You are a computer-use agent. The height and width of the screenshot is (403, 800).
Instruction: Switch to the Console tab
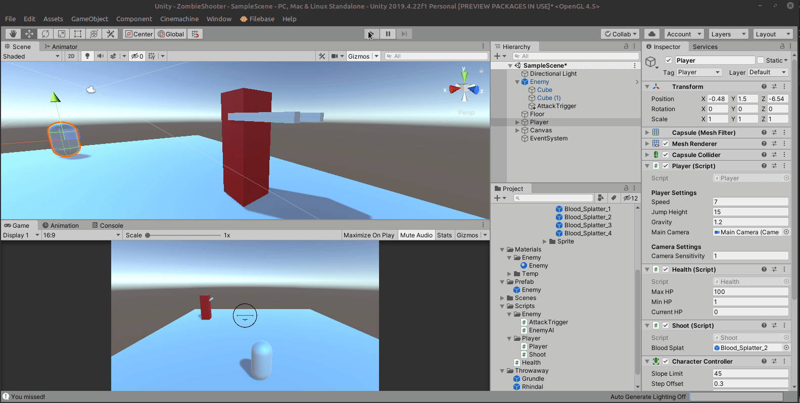coord(108,225)
